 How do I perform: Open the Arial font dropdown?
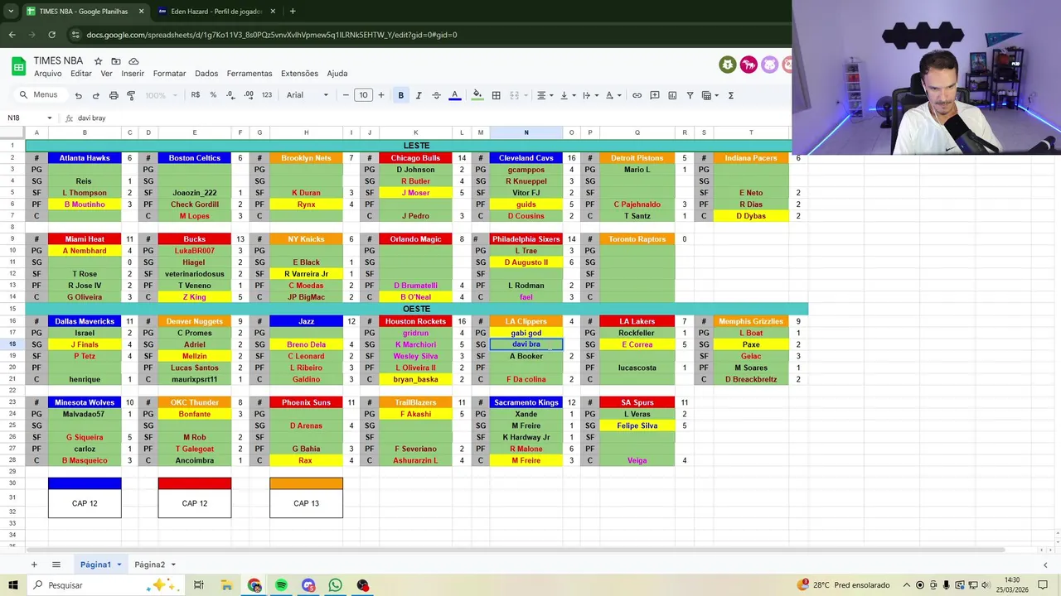tap(308, 95)
